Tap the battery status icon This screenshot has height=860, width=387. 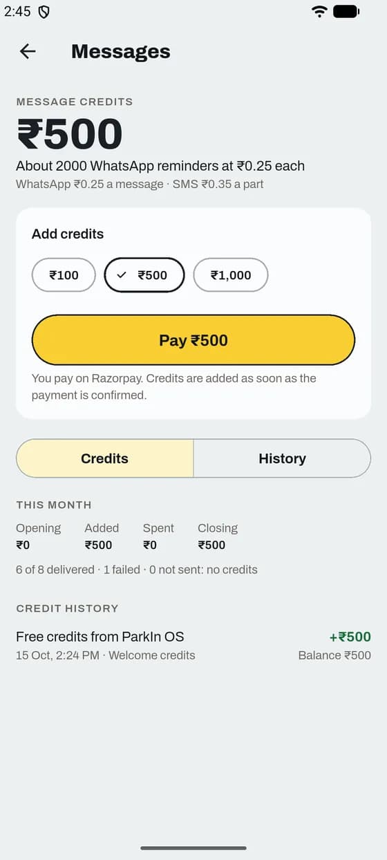tap(346, 11)
